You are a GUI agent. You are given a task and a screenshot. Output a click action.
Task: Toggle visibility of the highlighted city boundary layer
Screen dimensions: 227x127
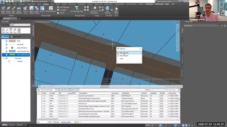point(6,55)
